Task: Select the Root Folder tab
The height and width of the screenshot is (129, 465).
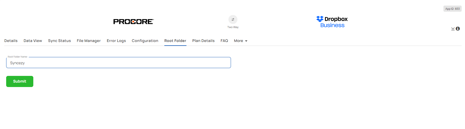Action: (175, 41)
